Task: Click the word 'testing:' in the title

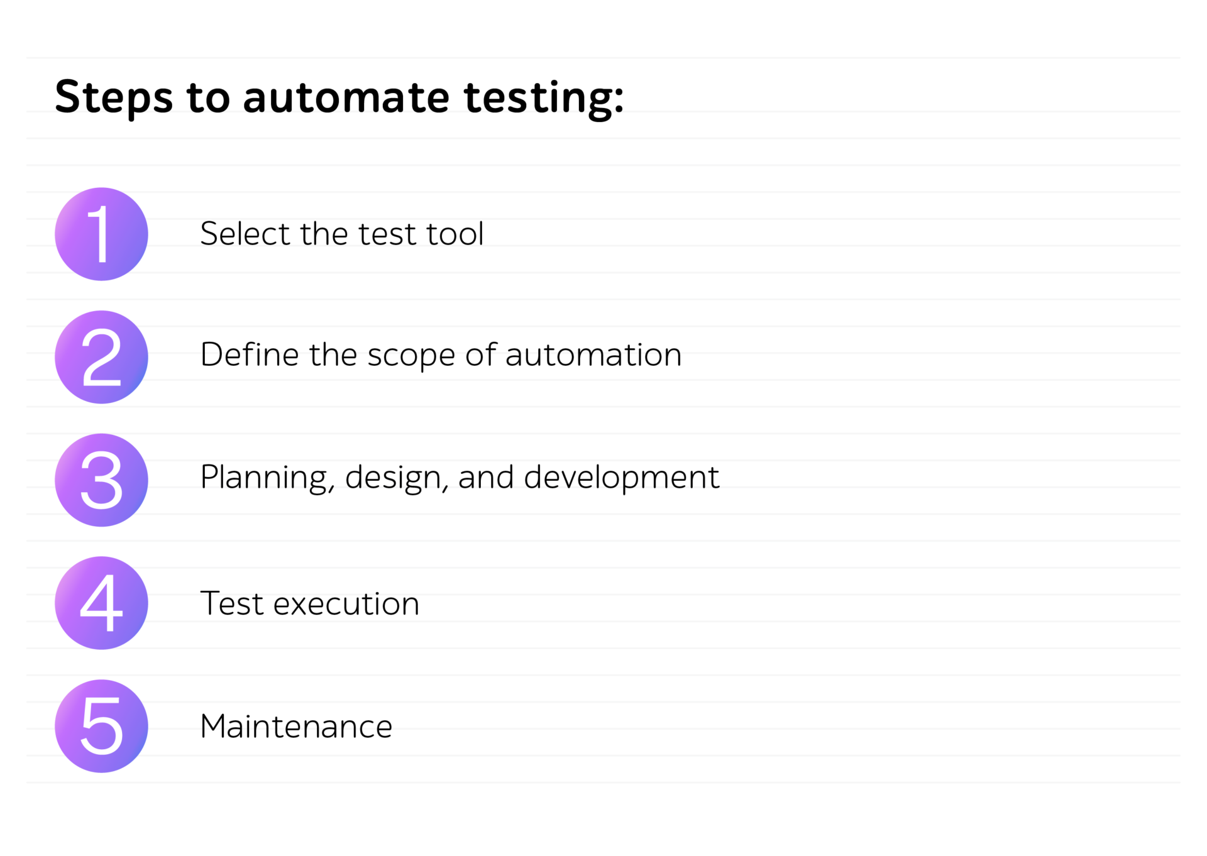Action: 544,98
